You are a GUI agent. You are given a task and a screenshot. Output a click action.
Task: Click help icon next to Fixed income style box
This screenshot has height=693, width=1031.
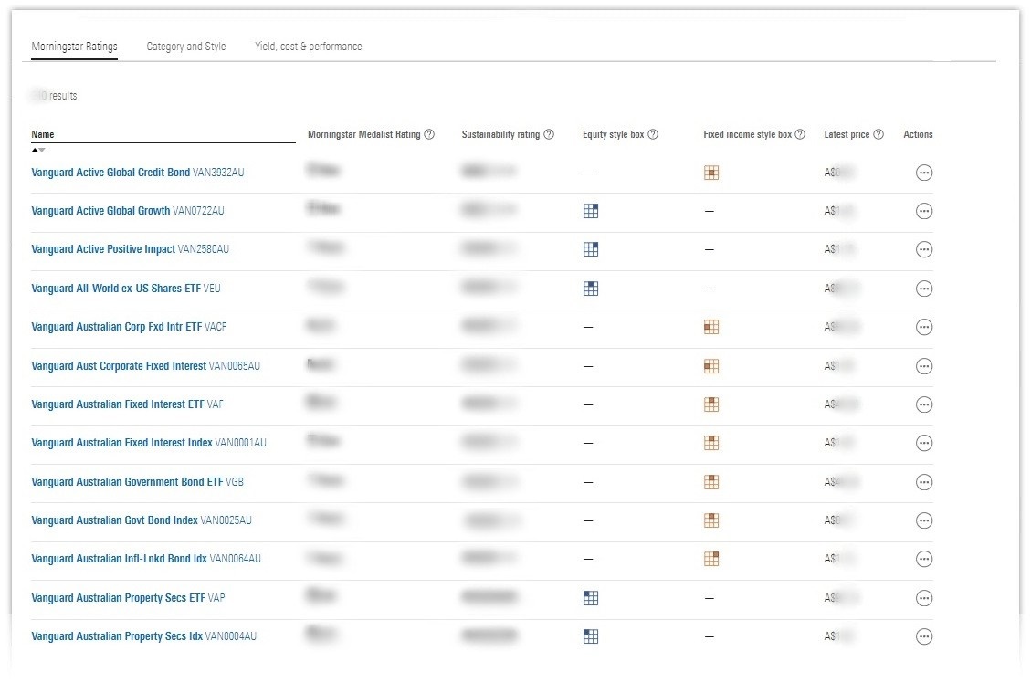click(800, 135)
